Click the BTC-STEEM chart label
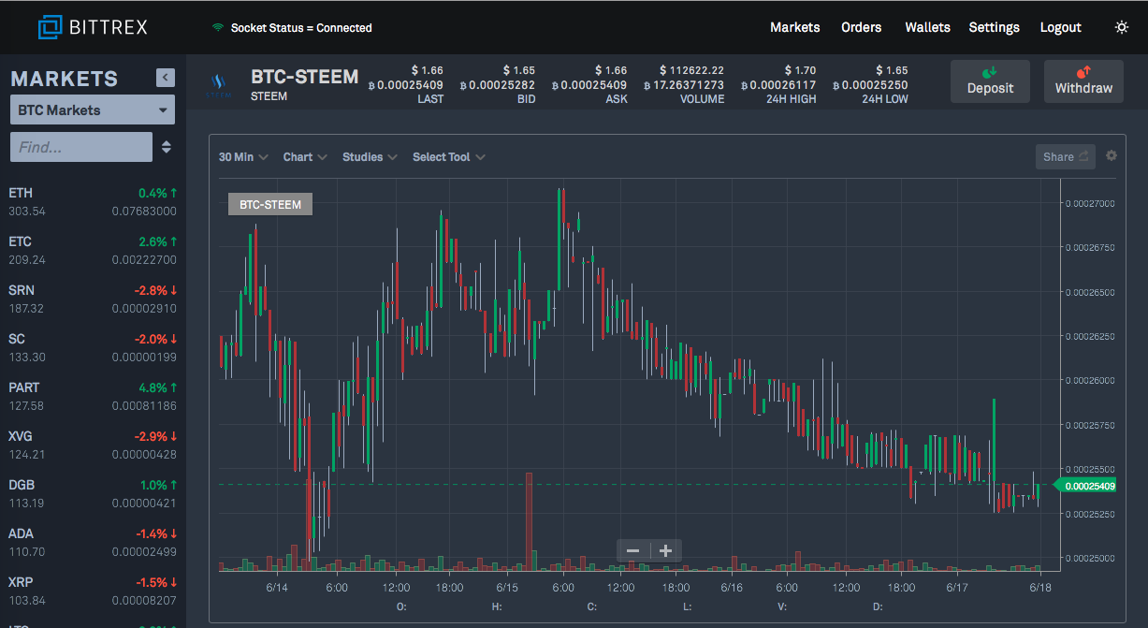Image resolution: width=1148 pixels, height=628 pixels. (270, 204)
